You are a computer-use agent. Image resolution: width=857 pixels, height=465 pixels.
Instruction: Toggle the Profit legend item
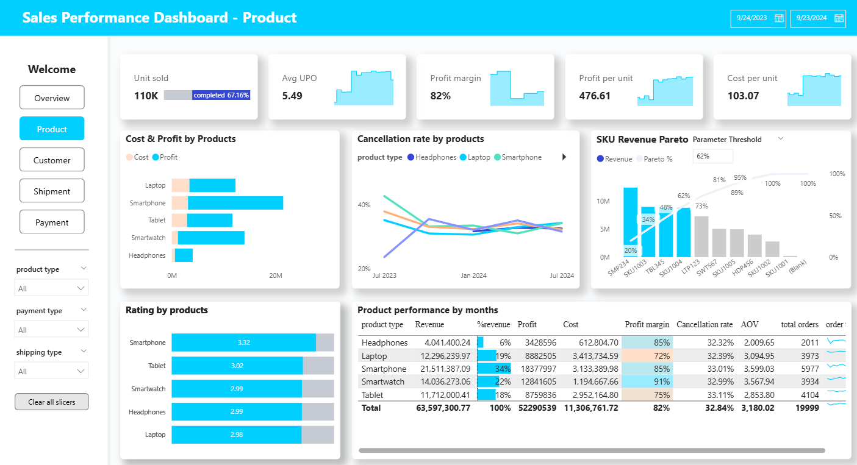(165, 157)
